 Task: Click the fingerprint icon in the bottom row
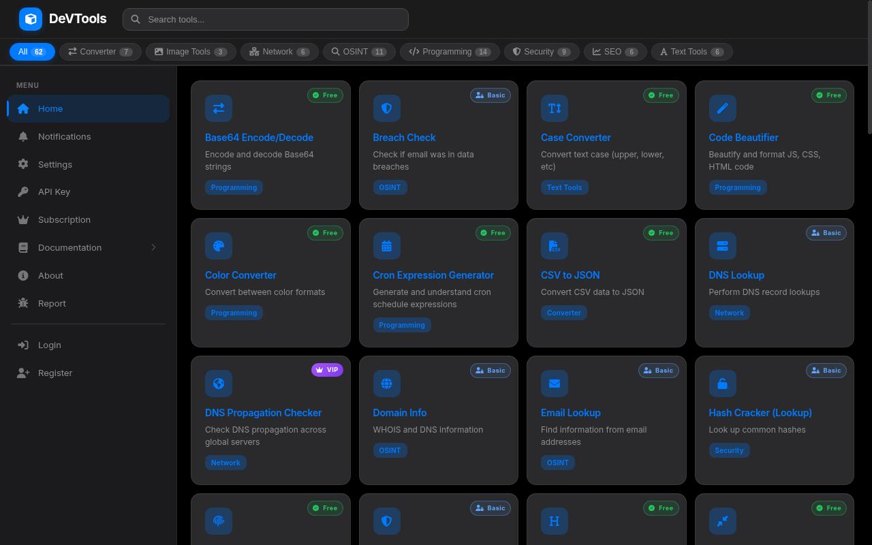pos(219,521)
